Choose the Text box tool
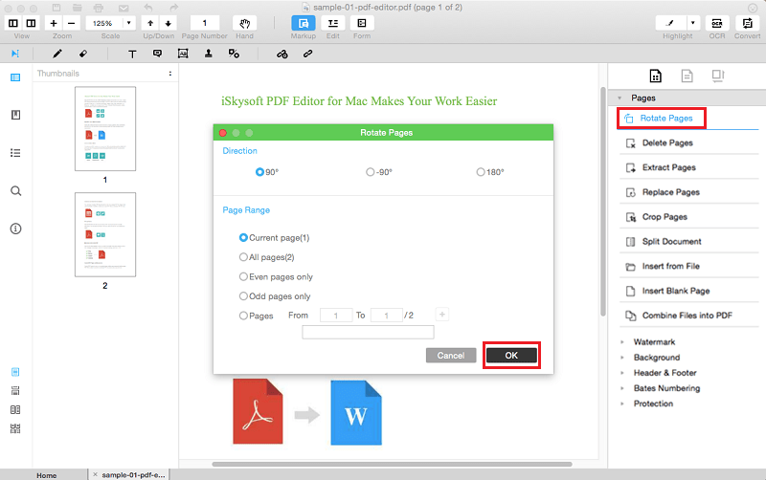Viewport: 766px width, 480px height. 132,54
